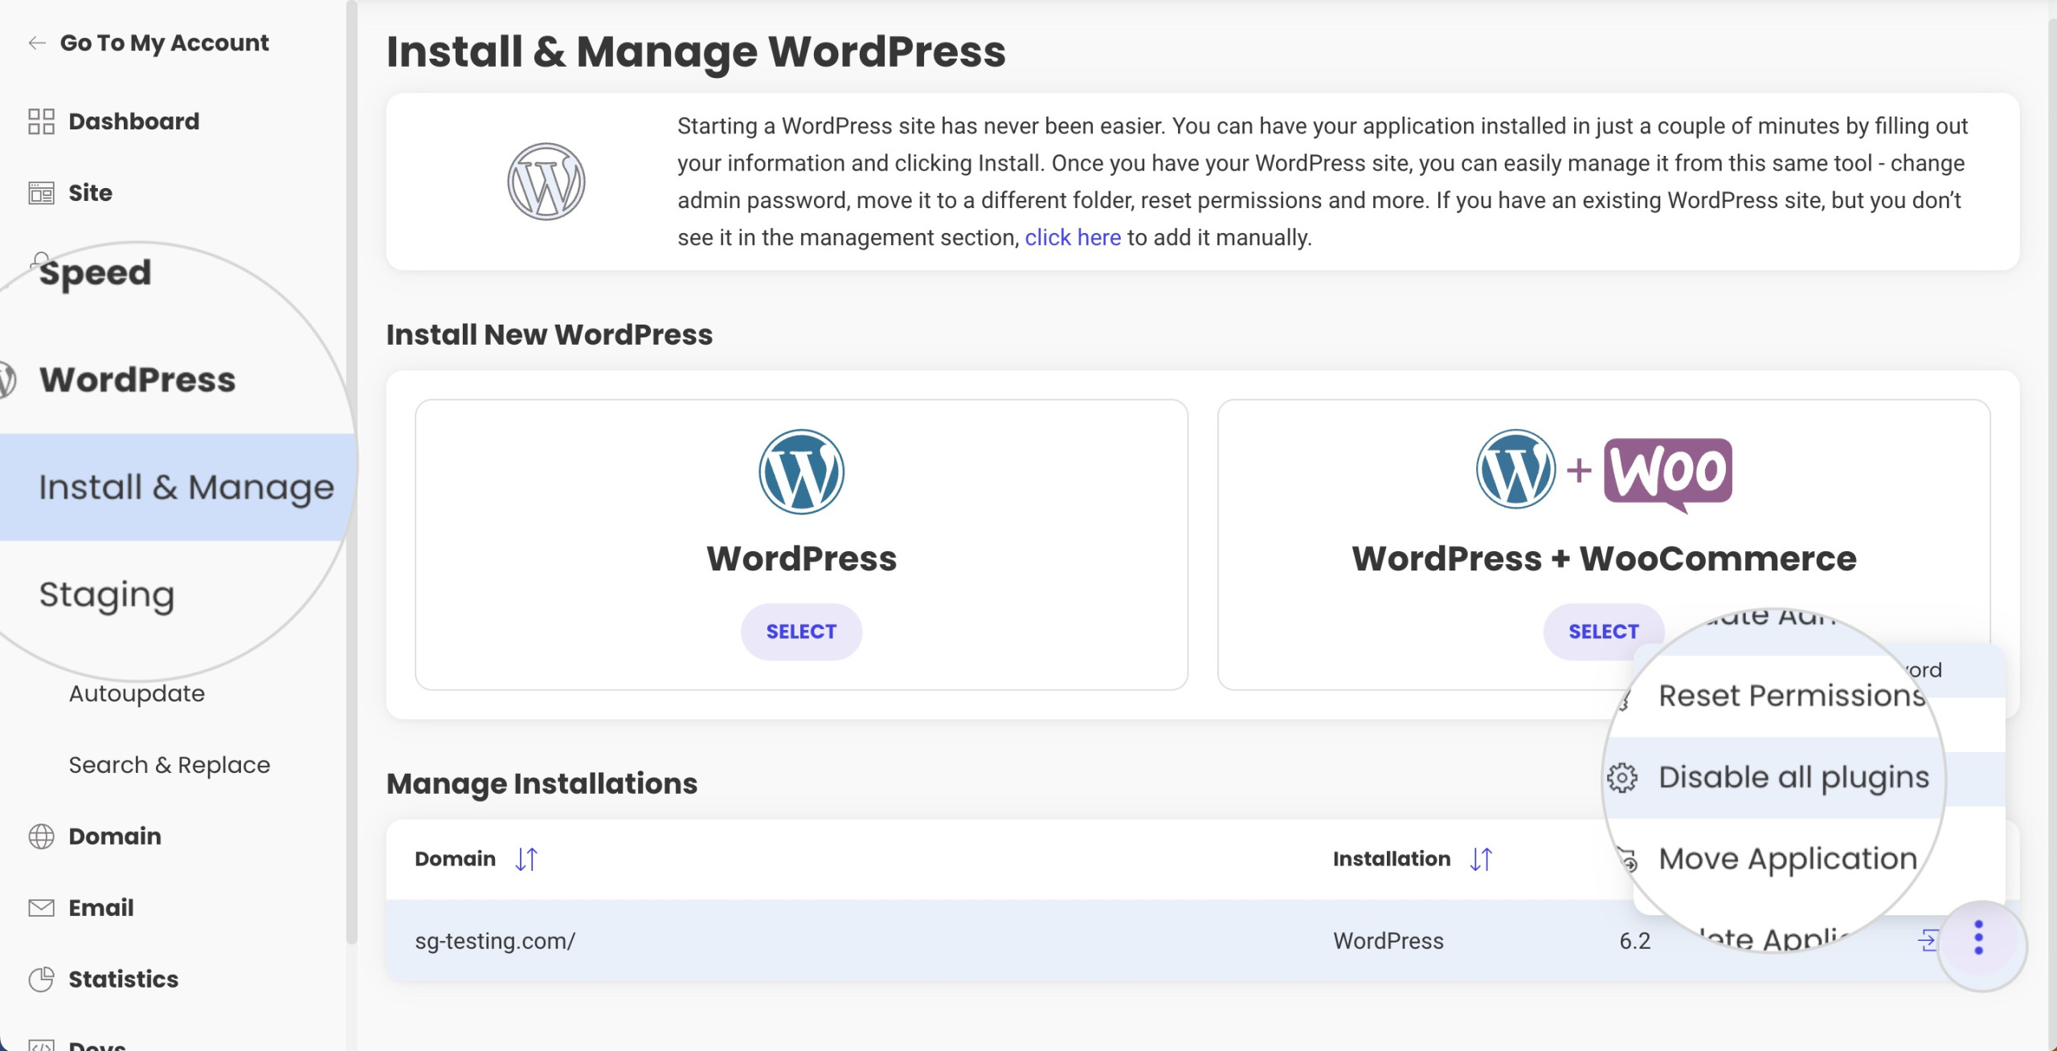
Task: Click here to add site manually
Action: [1073, 236]
